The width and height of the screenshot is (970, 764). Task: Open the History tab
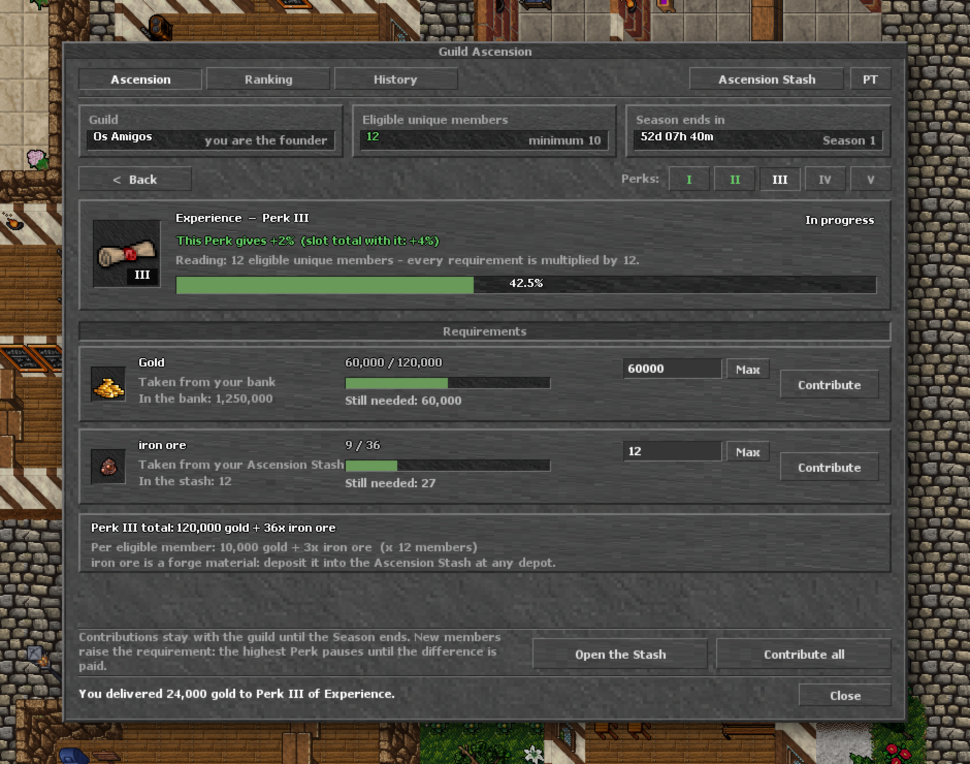396,79
